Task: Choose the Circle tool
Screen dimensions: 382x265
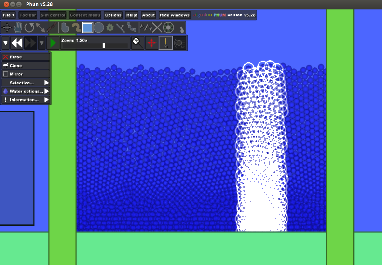Action: click(99, 28)
